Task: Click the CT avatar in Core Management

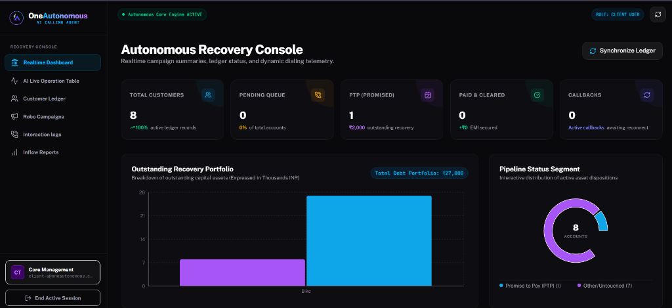Action: pyautogui.click(x=18, y=273)
